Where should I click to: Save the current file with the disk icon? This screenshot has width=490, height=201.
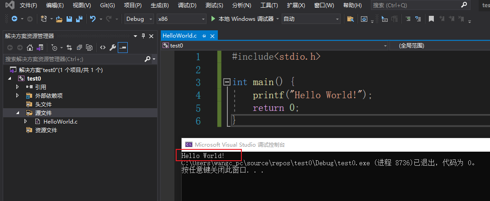point(69,19)
